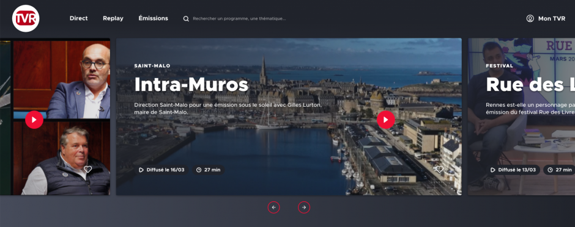Favorite Intra-Muros with the heart icon
The height and width of the screenshot is (227, 575).
coord(439,169)
